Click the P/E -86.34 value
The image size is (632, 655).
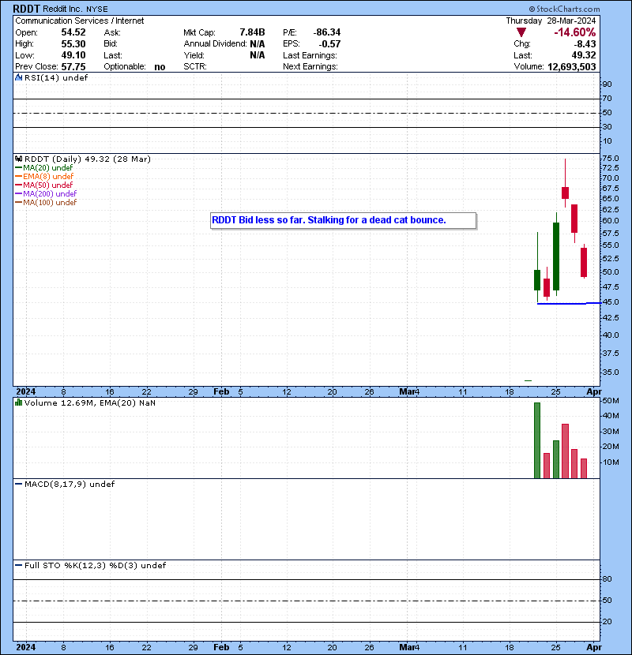point(327,32)
